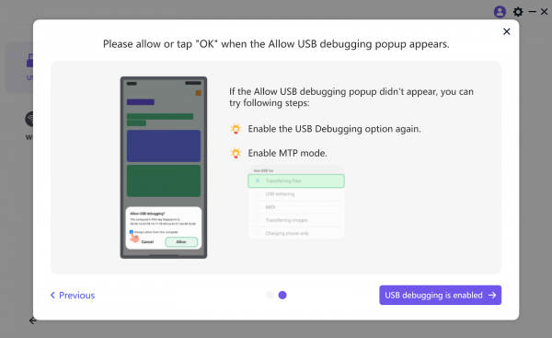Open the user account profile icon

pos(500,12)
